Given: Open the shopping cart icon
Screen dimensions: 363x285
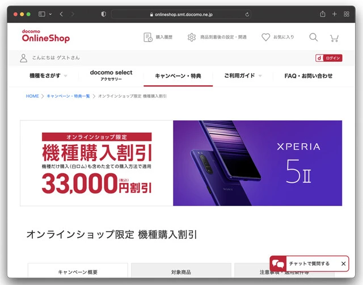Looking at the screenshot, I should click(x=334, y=38).
